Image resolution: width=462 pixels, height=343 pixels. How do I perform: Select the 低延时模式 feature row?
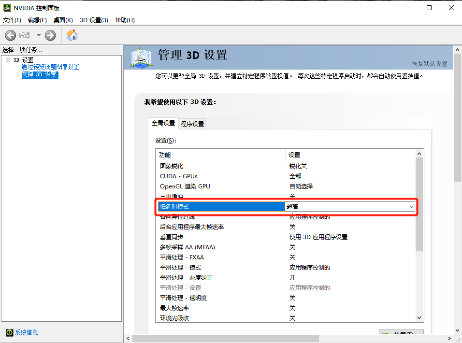point(221,207)
